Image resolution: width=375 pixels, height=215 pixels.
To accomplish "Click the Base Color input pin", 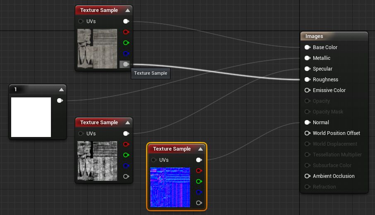I will [x=307, y=47].
